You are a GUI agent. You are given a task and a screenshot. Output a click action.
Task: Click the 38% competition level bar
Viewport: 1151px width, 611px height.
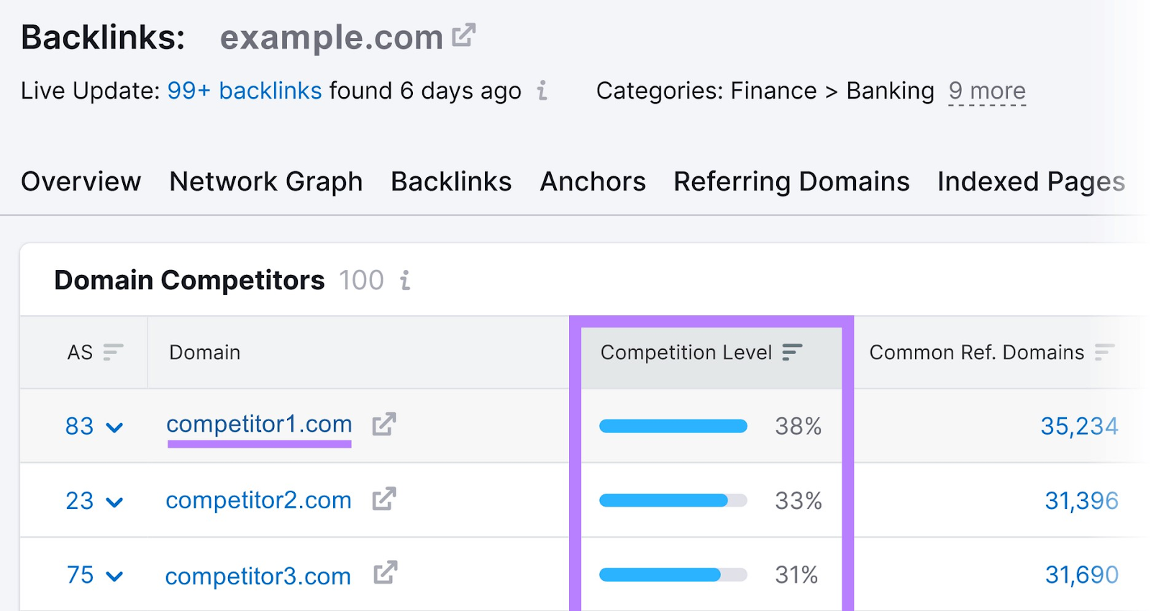(x=673, y=425)
